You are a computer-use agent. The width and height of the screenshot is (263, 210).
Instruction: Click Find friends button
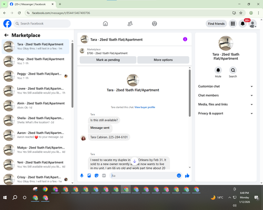(x=216, y=24)
